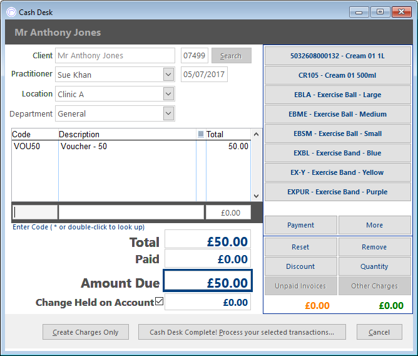This screenshot has height=356, width=418.
Task: Add EBLA - Exercise Ball - Large item
Action: [337, 95]
